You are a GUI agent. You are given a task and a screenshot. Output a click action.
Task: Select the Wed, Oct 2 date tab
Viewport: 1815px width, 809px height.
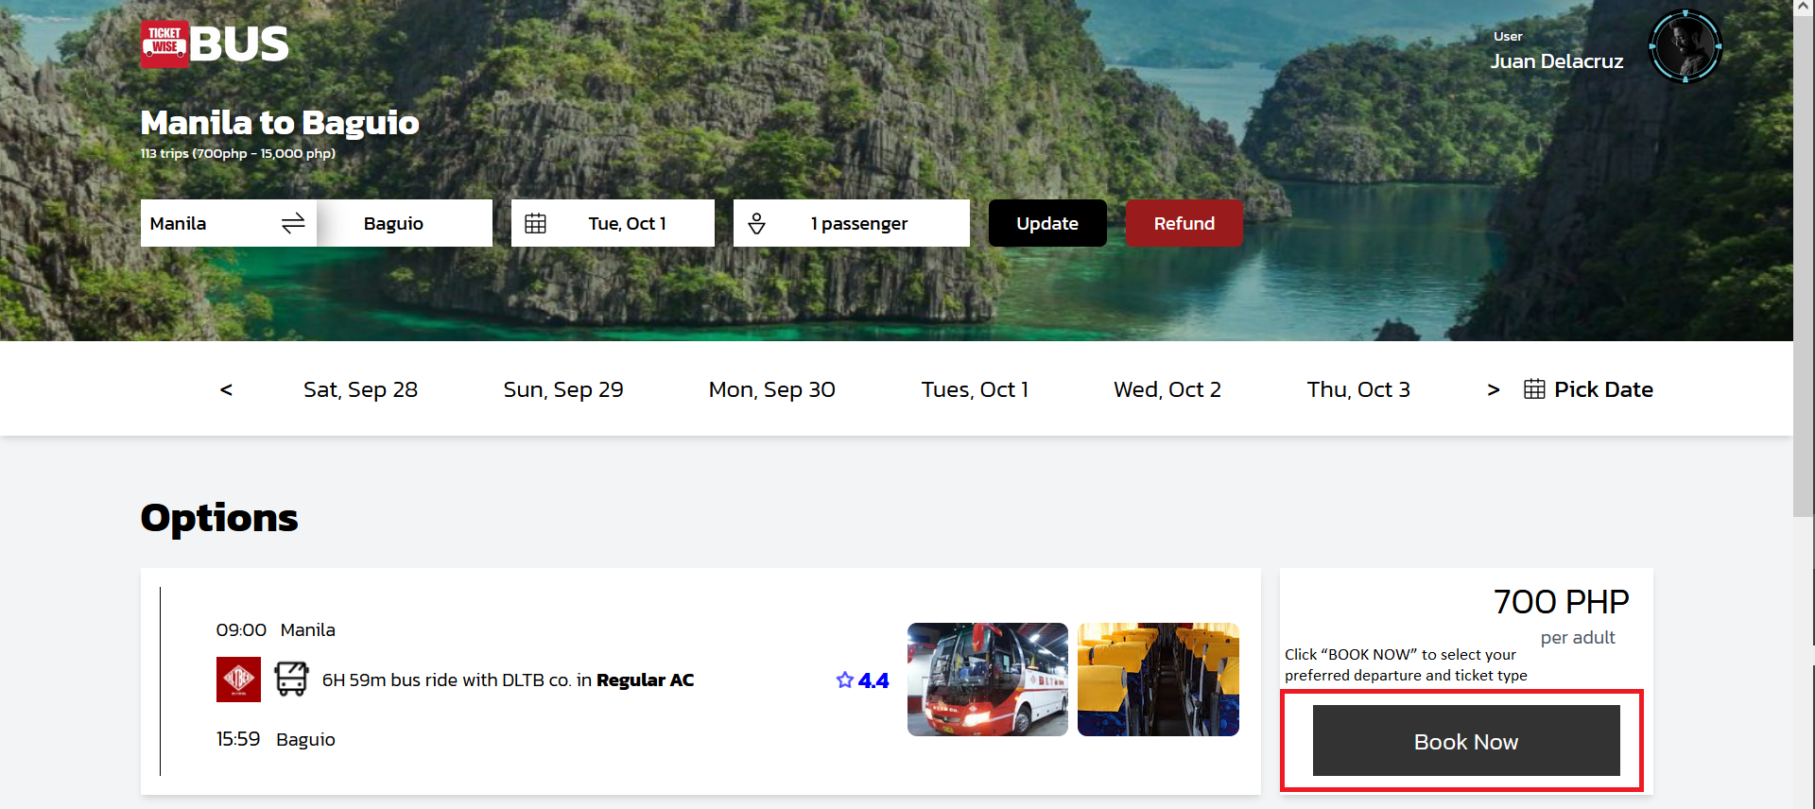1167,389
